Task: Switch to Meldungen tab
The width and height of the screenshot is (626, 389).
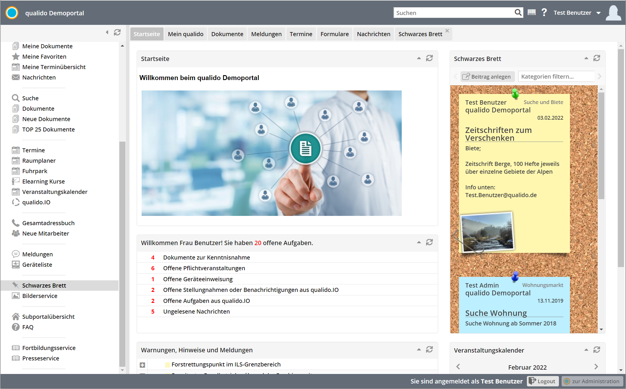Action: [266, 34]
